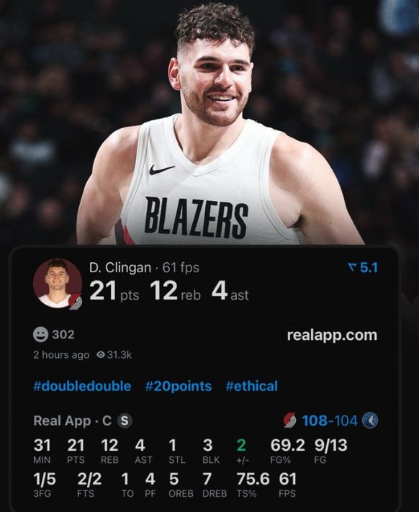
Task: Click the 75.6 TS% stat
Action: click(253, 485)
